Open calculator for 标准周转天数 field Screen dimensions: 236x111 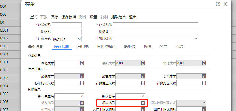click(82, 83)
